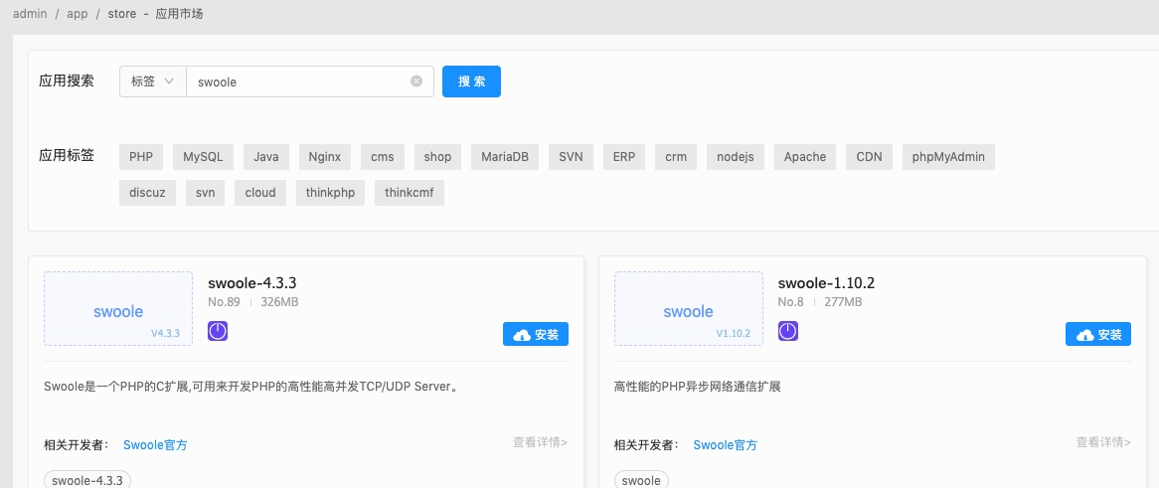Image resolution: width=1159 pixels, height=488 pixels.
Task: Click the Swoole是一个PHP的C扩展 description text
Action: tap(251, 386)
